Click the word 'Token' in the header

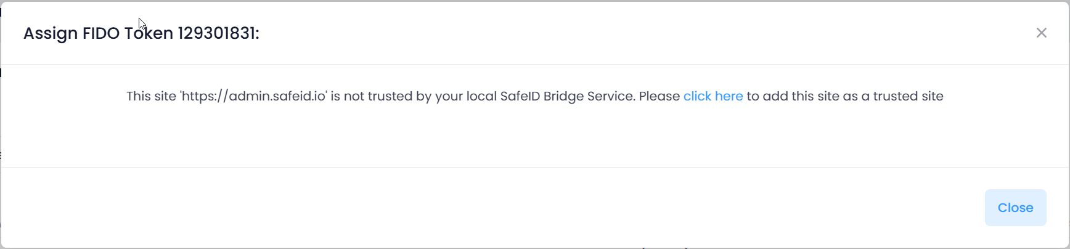149,33
